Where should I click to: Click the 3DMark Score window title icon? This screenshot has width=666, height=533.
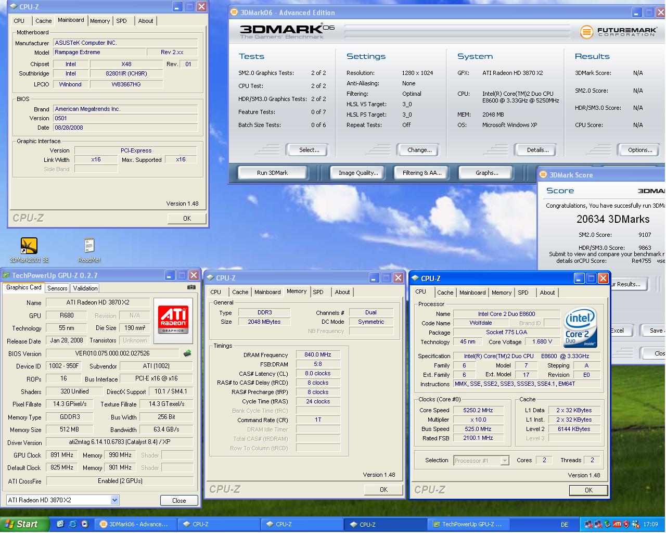coord(543,175)
